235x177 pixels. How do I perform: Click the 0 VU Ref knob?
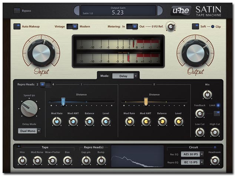[171, 27]
